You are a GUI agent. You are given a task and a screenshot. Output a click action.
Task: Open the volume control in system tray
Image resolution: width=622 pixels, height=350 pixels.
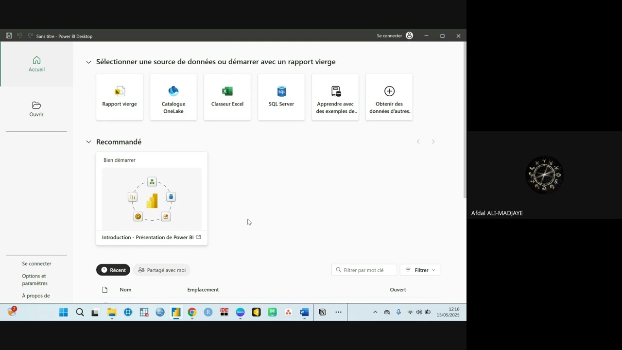[x=419, y=312]
